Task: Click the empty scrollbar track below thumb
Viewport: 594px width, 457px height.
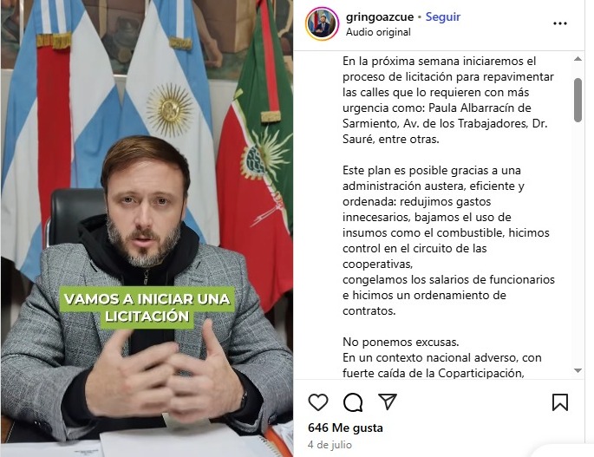Action: tap(578, 245)
